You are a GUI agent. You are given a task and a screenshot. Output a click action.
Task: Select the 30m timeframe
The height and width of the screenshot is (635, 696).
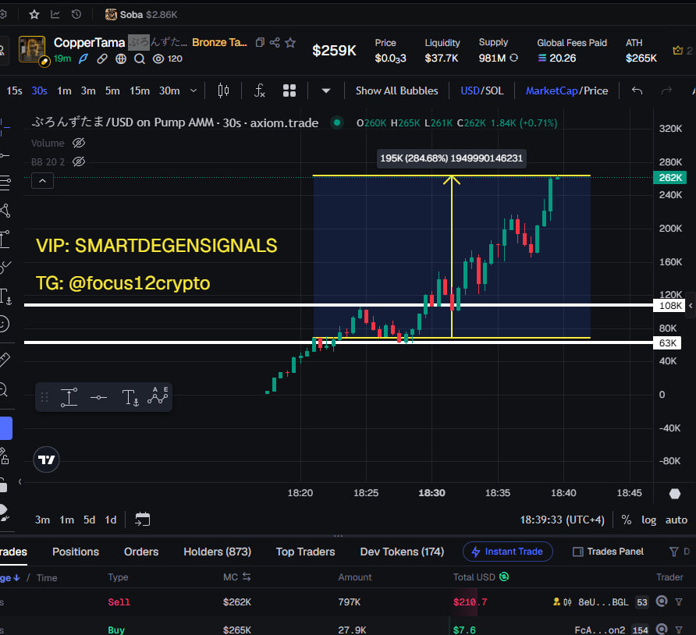169,91
